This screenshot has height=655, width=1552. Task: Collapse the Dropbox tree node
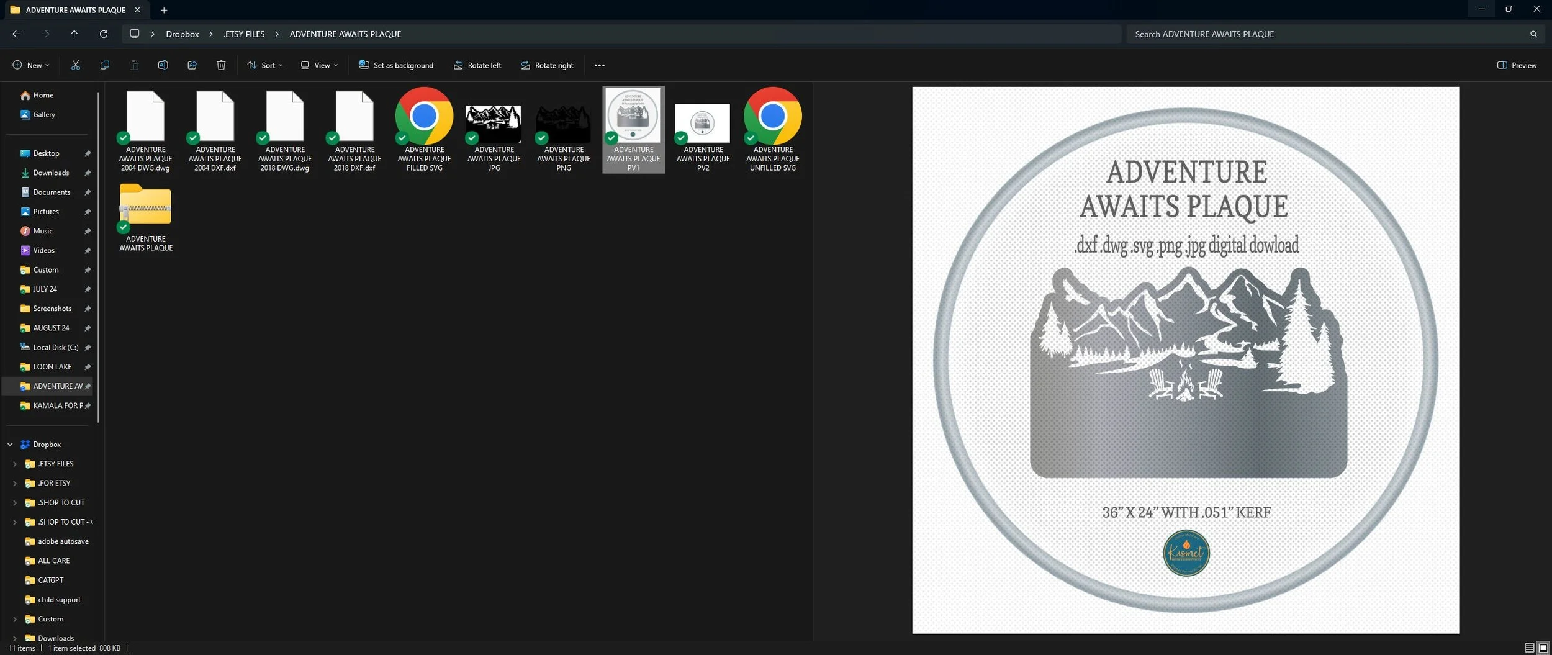(10, 445)
